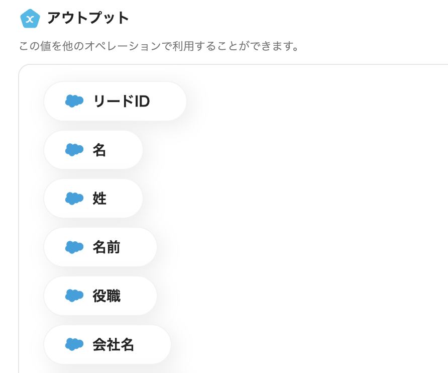Viewport: 448px width, 373px height.
Task: Click the Salesforce cloud icon on 会社名
Action: tap(74, 344)
